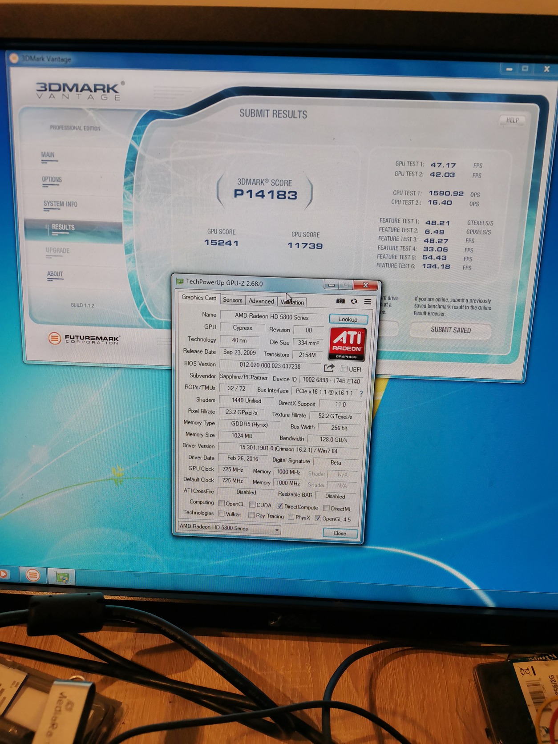
Task: Open OPTIONS in 3DMark sidebar
Action: point(52,180)
